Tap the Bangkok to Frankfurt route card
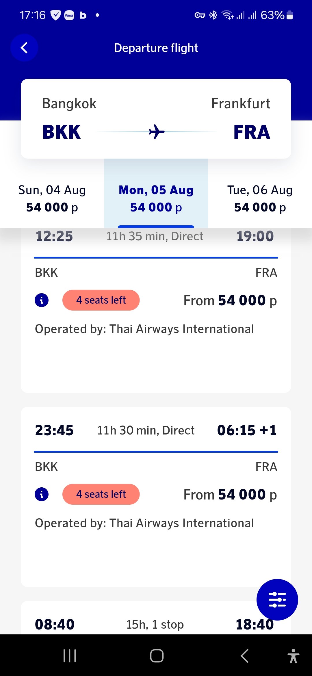This screenshot has width=312, height=676. tap(156, 118)
